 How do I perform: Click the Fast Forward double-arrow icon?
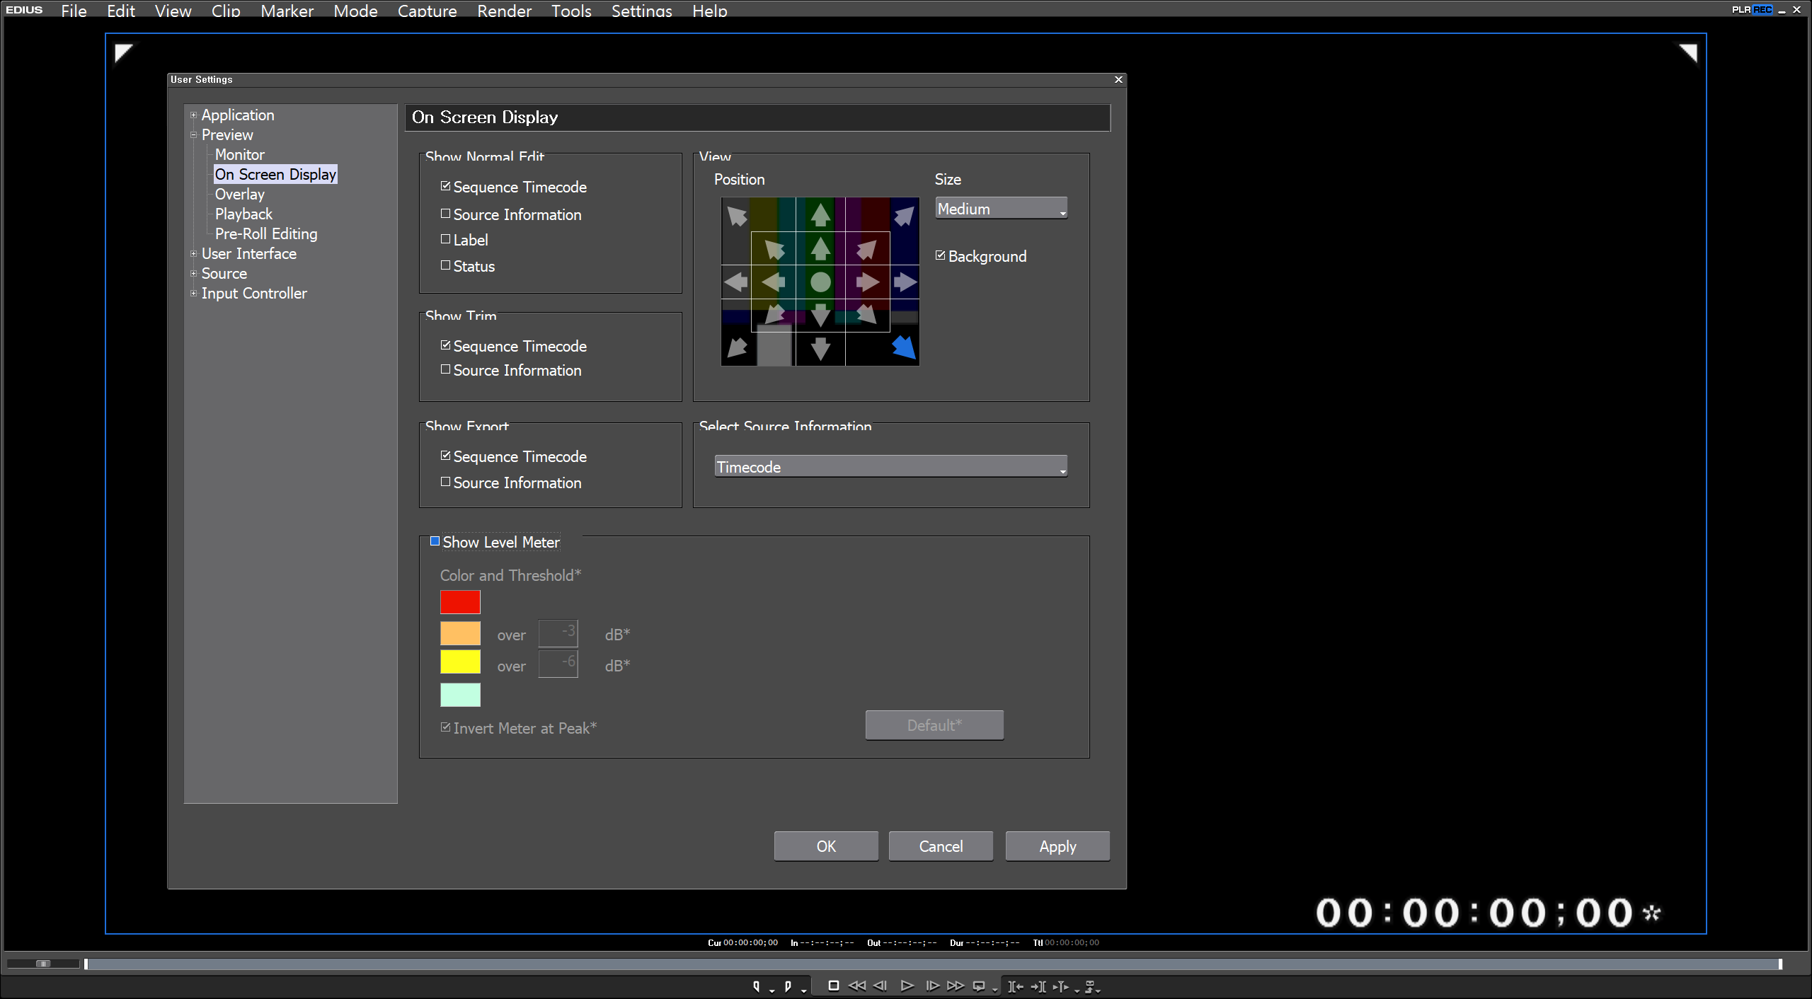point(956,986)
